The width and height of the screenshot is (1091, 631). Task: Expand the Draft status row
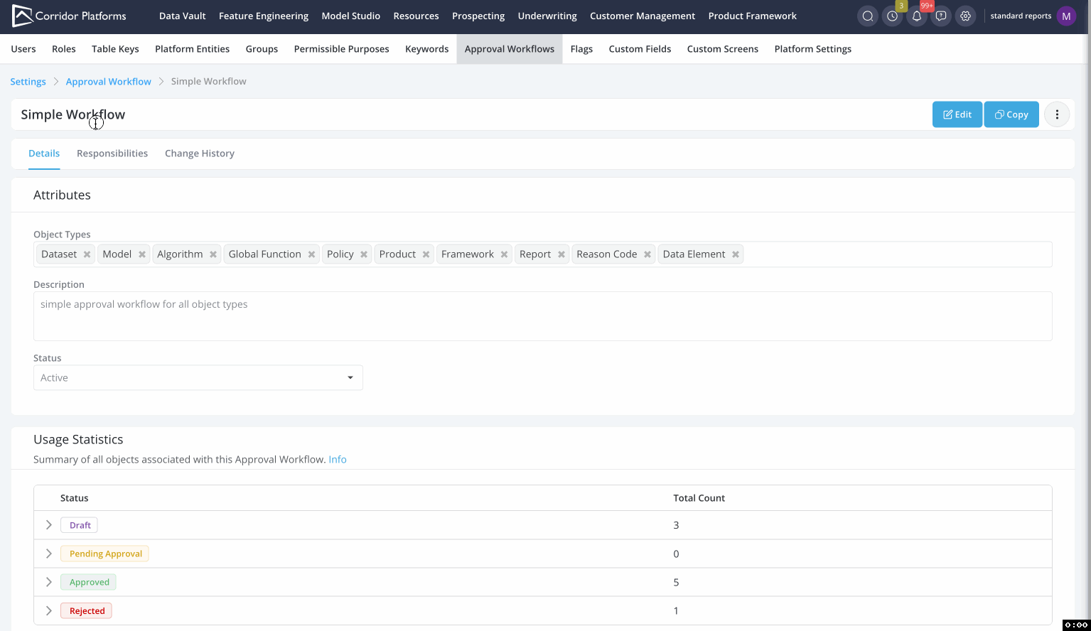[49, 525]
